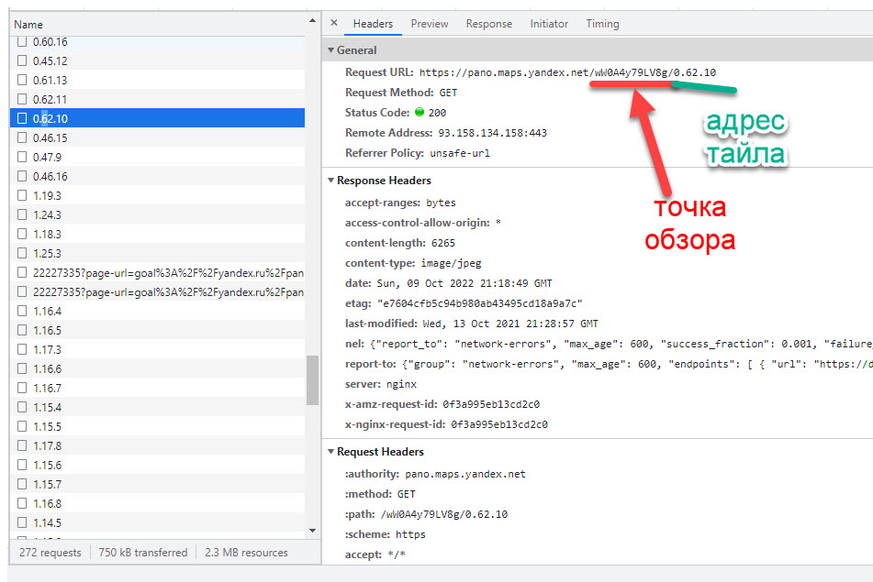
Task: Click the Request URL value
Action: click(x=567, y=72)
